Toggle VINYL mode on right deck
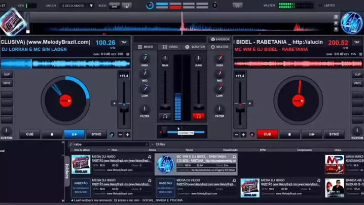Screen dimensions: 364x205 pos(357,83)
